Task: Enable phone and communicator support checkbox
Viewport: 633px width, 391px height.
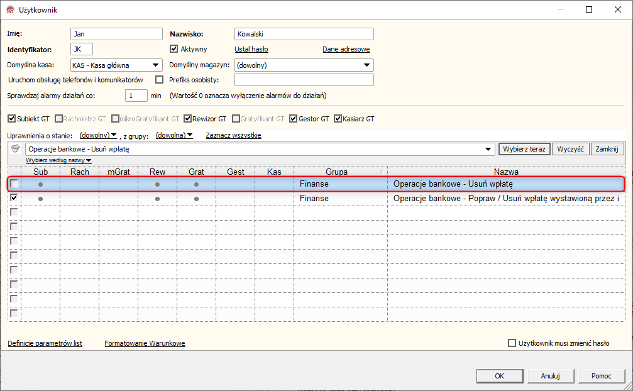Action: [x=160, y=79]
